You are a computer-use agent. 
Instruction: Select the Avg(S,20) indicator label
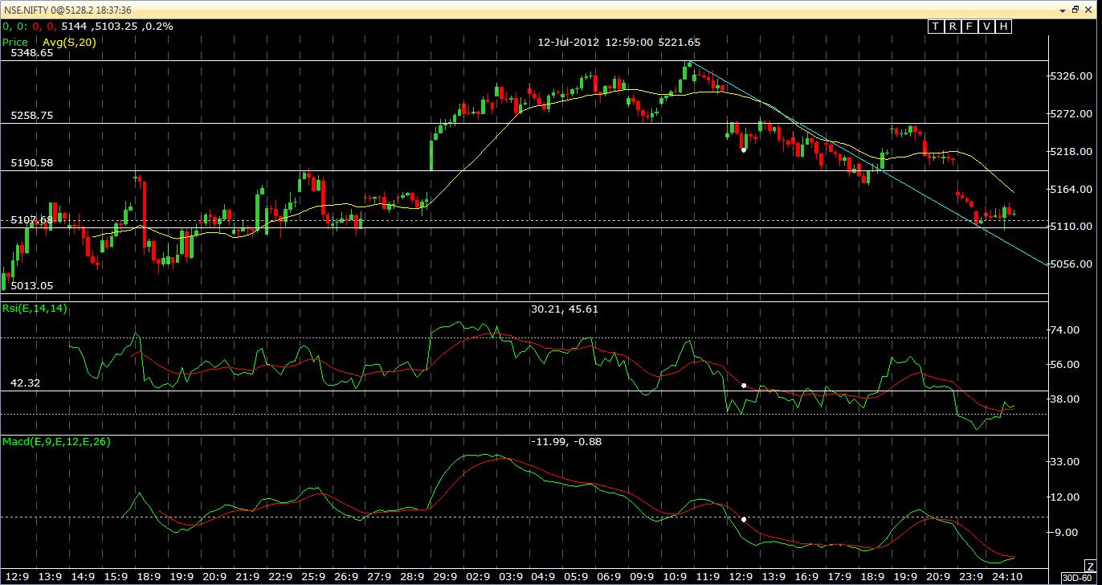(x=70, y=43)
